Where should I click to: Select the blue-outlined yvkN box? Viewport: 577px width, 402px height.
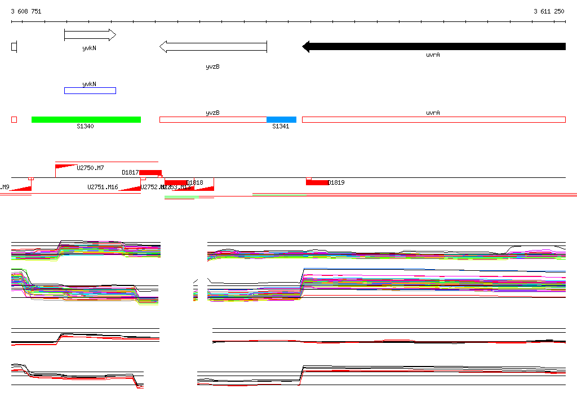(x=90, y=91)
